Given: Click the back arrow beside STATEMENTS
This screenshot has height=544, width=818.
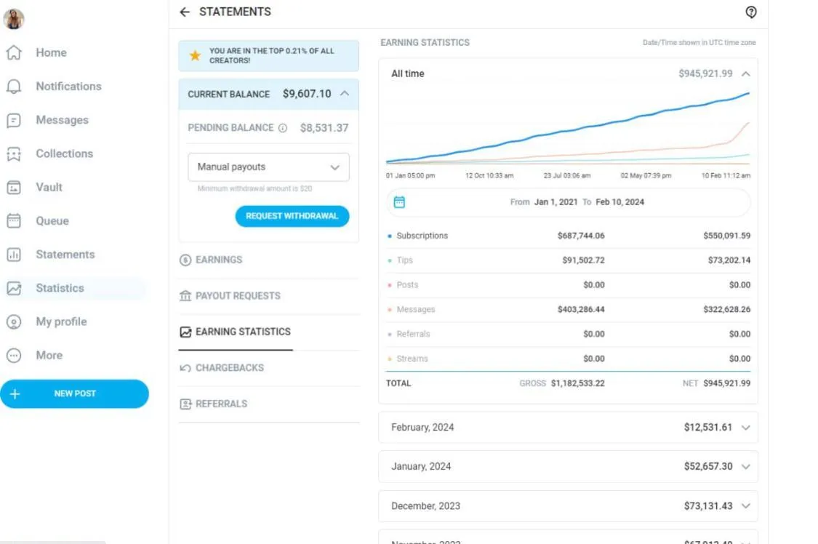Looking at the screenshot, I should point(185,12).
